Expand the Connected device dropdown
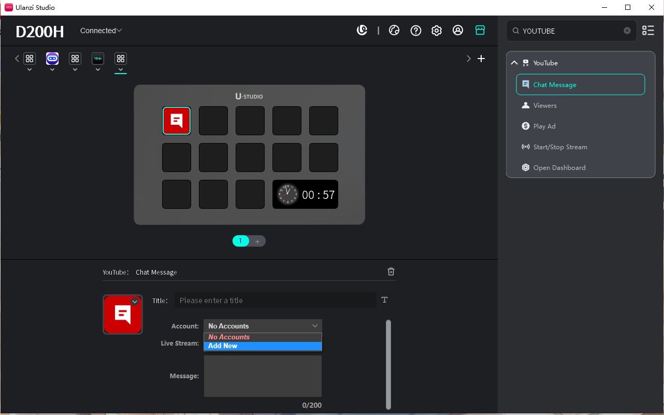The image size is (664, 415). point(101,31)
